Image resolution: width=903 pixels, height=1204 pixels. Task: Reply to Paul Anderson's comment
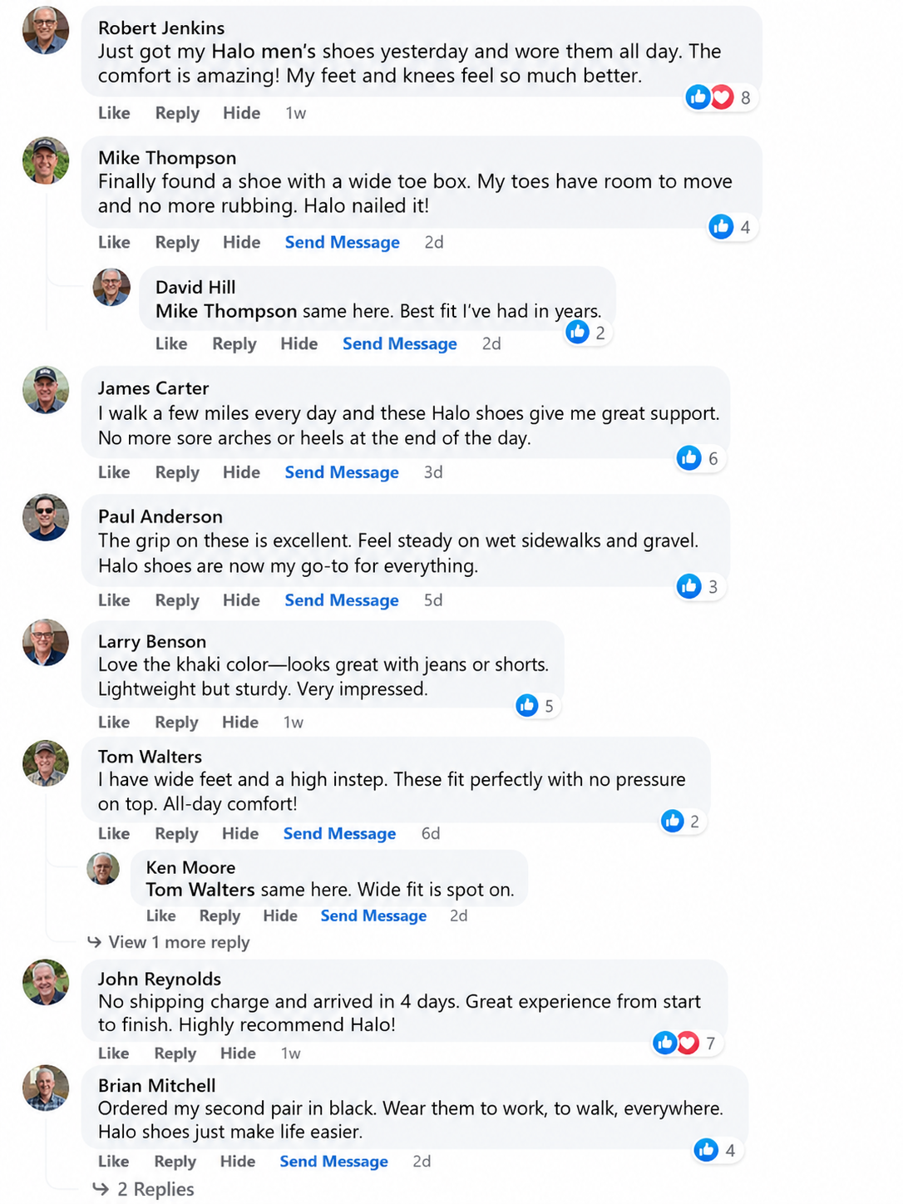pos(177,600)
